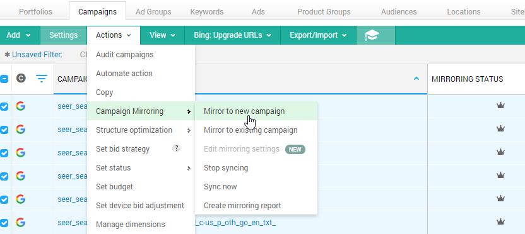Select Set bid strategy
Screen dimensions: 525x234
(141, 149)
